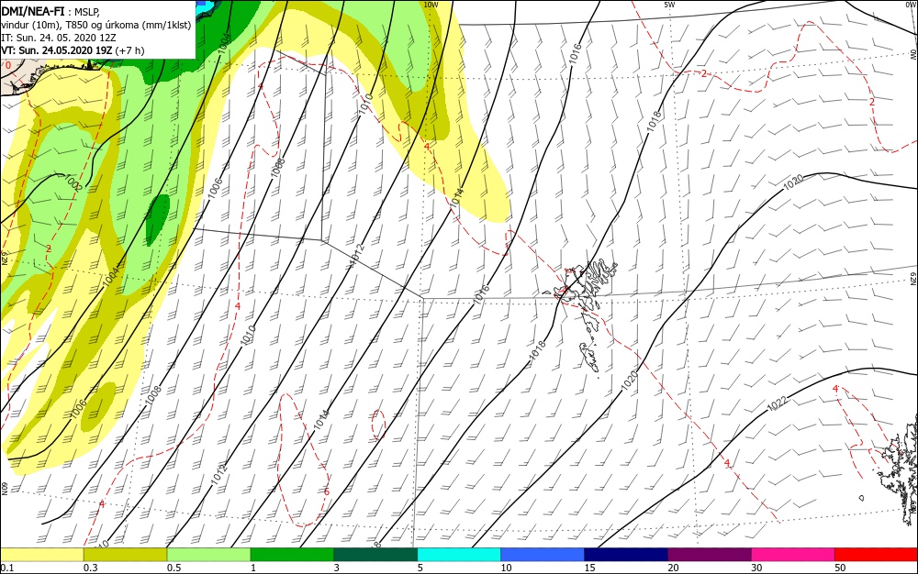Click the legend value 20
Screen dimensions: 918x574
tap(673, 568)
